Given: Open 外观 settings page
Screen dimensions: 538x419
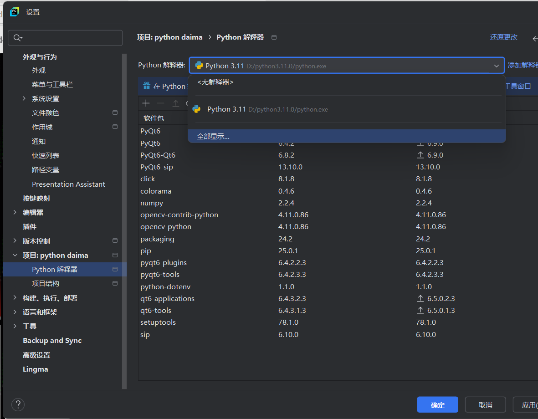Looking at the screenshot, I should coord(39,70).
